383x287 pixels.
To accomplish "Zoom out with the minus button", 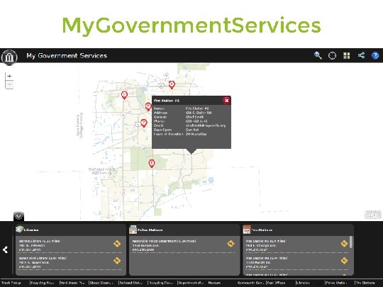I will pyautogui.click(x=9, y=85).
